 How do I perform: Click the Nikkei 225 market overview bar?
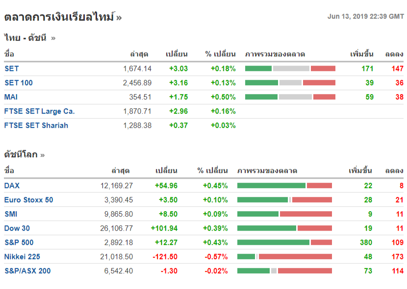click(284, 257)
